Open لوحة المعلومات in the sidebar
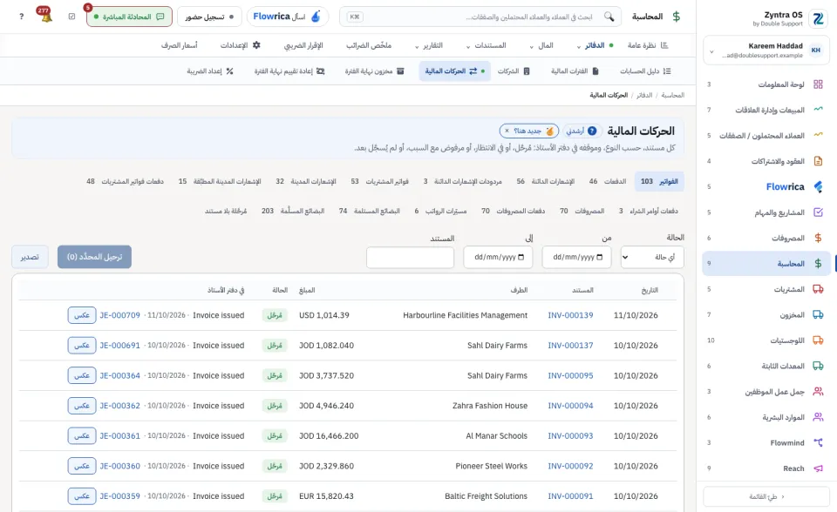 pos(766,84)
